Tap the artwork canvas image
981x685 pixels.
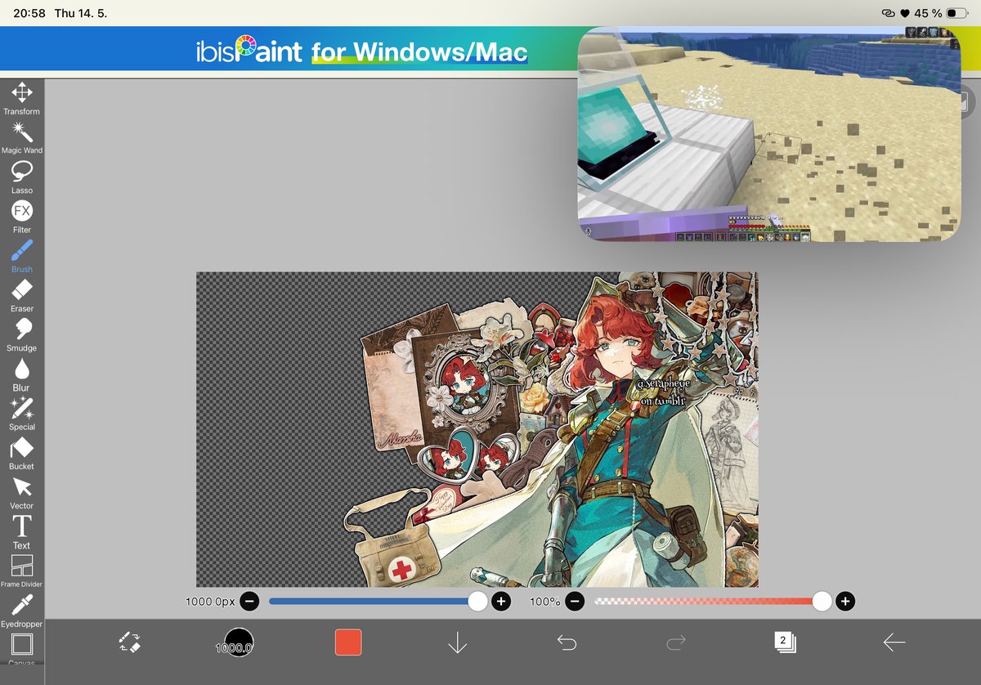[x=477, y=429]
